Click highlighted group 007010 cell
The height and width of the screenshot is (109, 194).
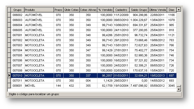18,76
